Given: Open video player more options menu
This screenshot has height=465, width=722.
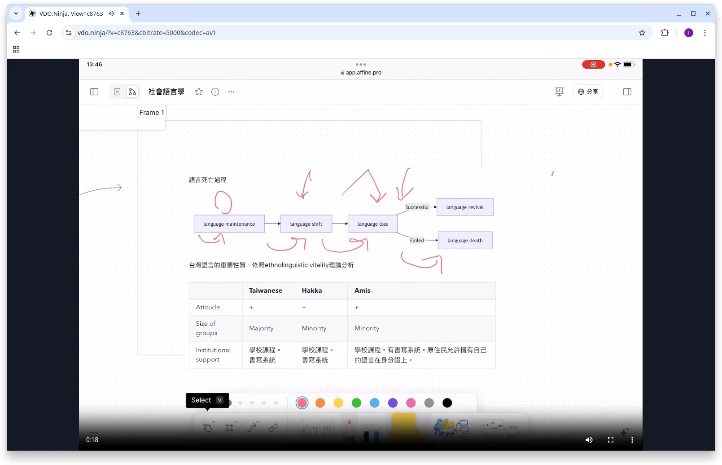Looking at the screenshot, I should [632, 440].
